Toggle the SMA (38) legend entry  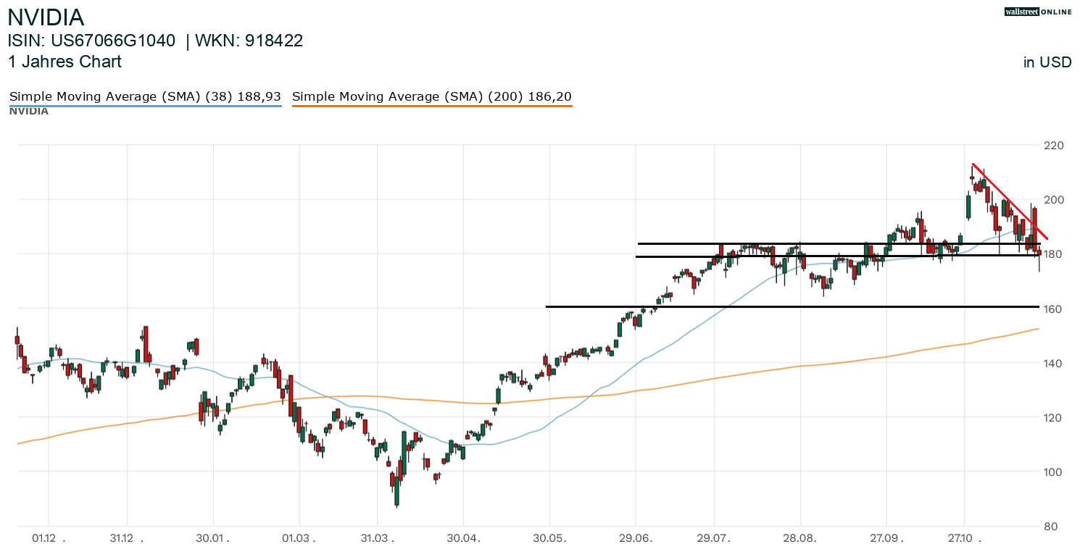[x=145, y=96]
